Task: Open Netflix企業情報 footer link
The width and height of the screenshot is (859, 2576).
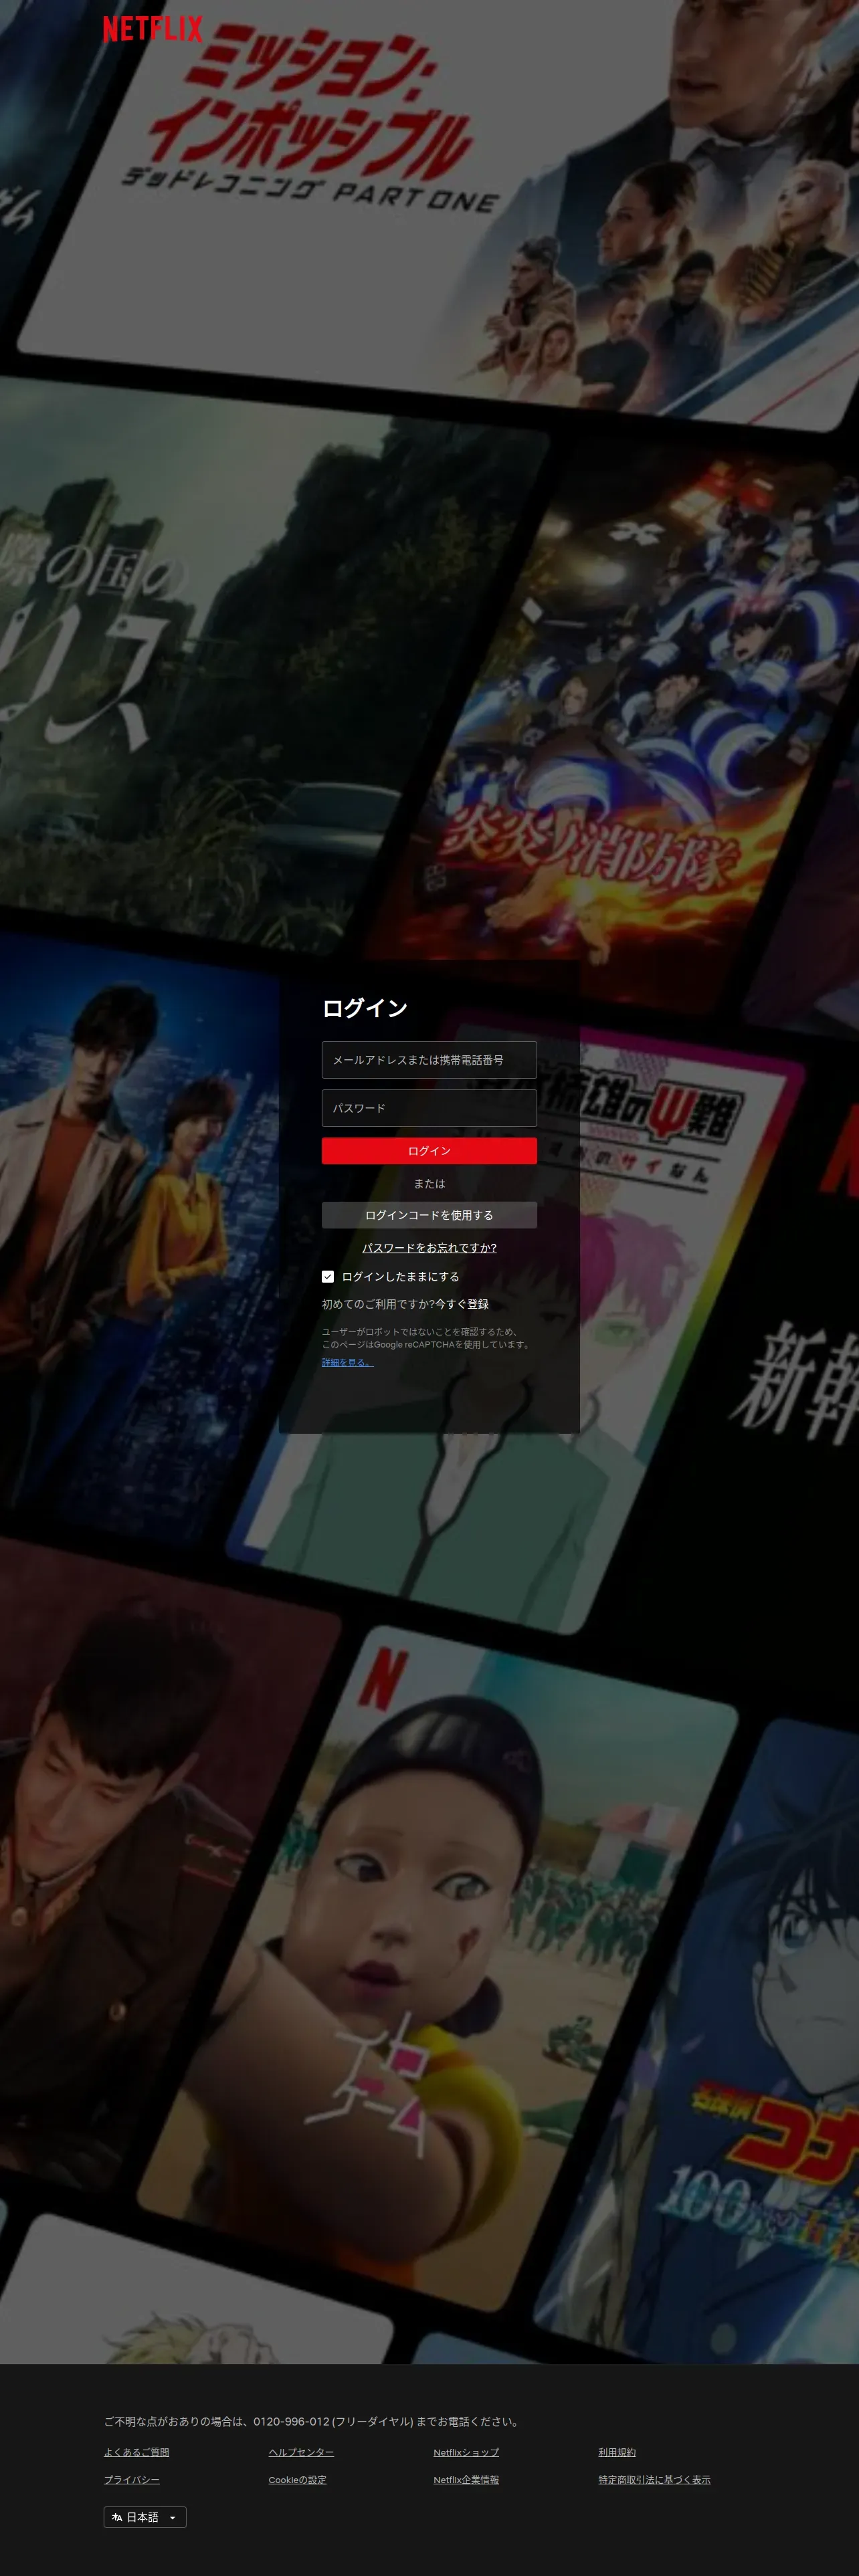Action: pyautogui.click(x=466, y=2479)
